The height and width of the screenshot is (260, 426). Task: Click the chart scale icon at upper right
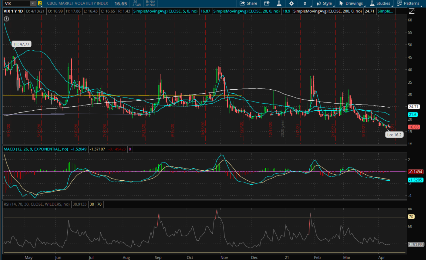[411, 11]
